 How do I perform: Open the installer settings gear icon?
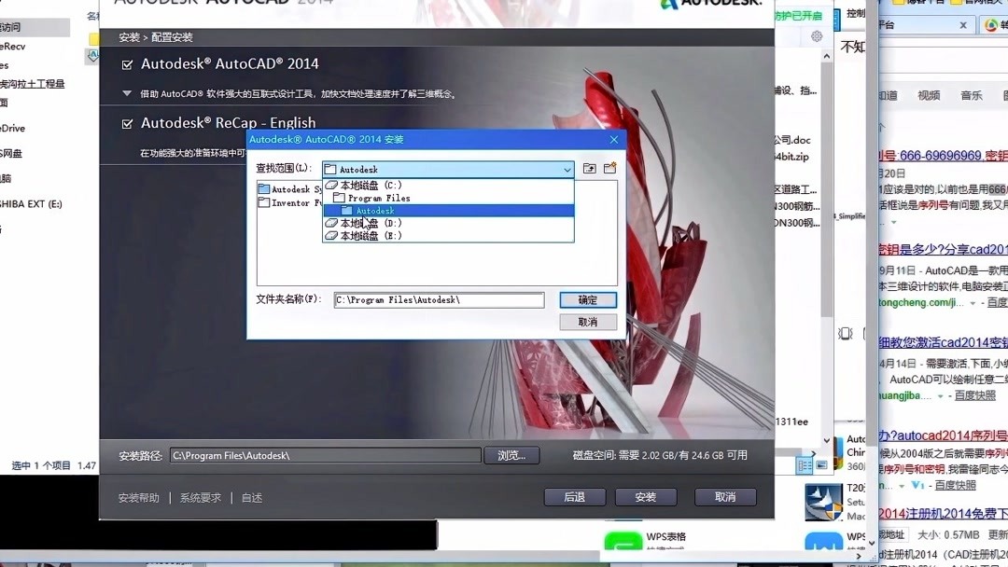coord(816,35)
